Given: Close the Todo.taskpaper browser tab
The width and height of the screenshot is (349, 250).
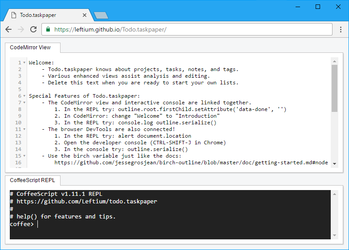Looking at the screenshot, I should 85,15.
